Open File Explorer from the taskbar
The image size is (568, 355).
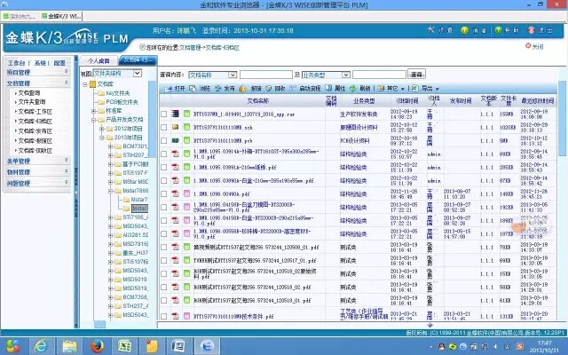[x=69, y=346]
